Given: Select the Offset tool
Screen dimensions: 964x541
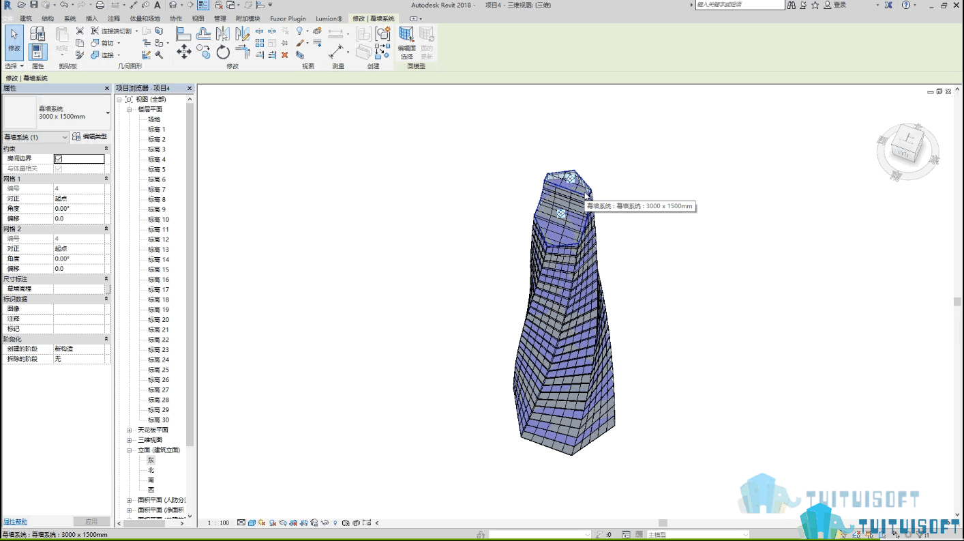Looking at the screenshot, I should pyautogui.click(x=203, y=33).
